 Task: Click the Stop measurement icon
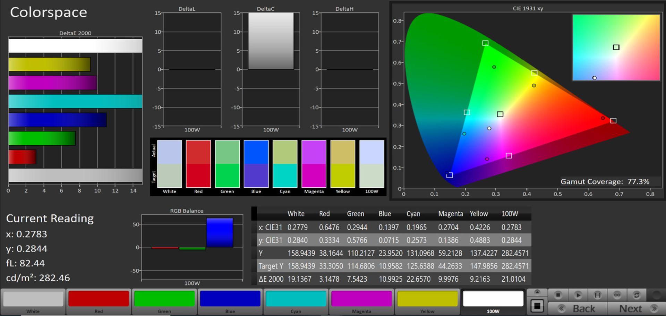pyautogui.click(x=558, y=295)
